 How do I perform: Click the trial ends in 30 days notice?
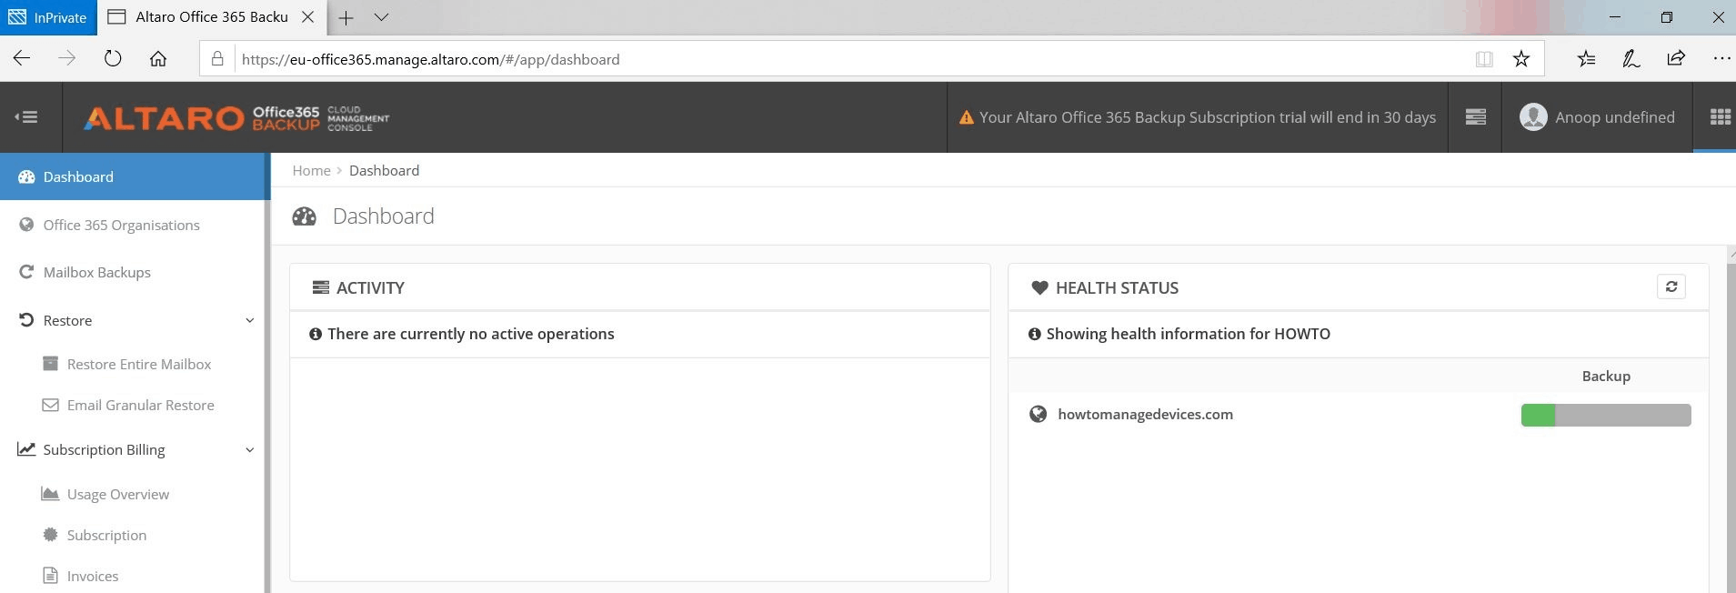pos(1207,117)
